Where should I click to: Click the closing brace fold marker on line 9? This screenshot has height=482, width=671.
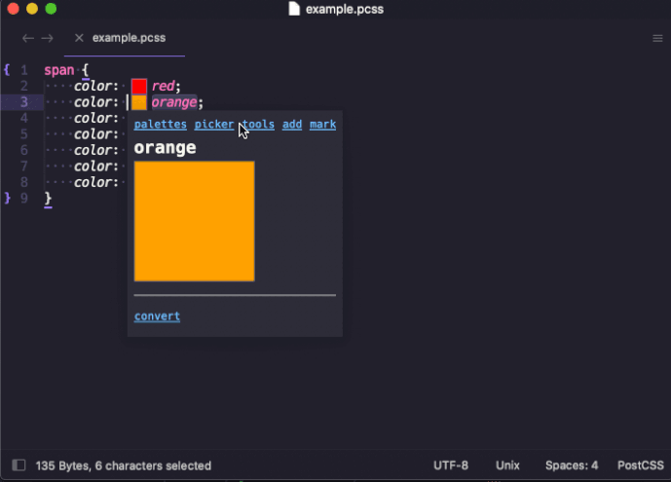point(7,198)
